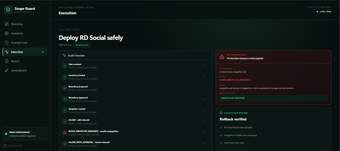Click the Guarded task shield icon
The width and height of the screenshot is (340, 151).
pyautogui.click(x=7, y=43)
